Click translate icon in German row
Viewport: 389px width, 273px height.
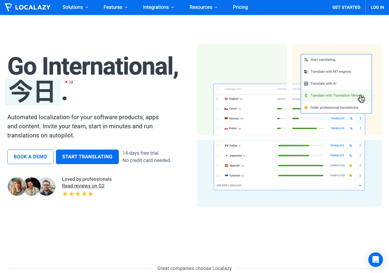coord(351,119)
